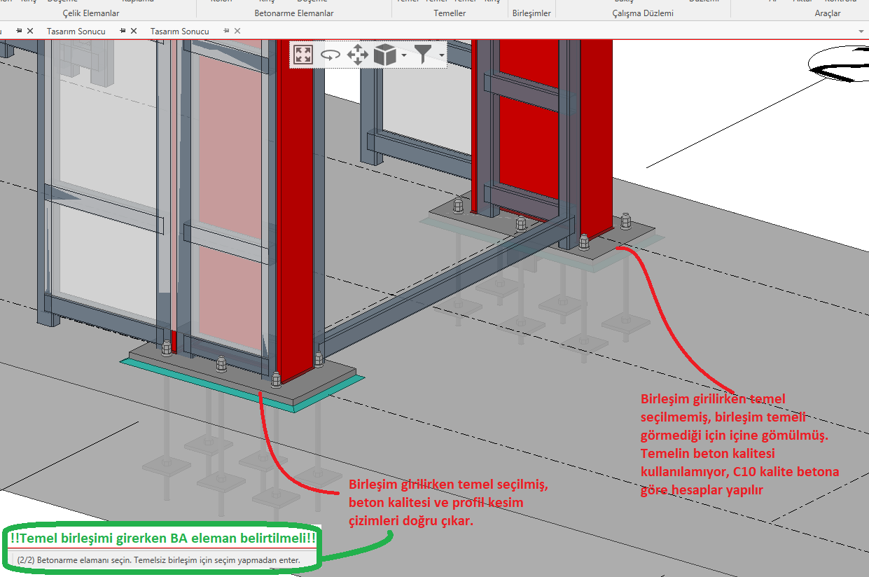Toggle pin on the rightmost Tasarım Sonucu tab
Screen dimensions: 869x577
click(x=226, y=31)
